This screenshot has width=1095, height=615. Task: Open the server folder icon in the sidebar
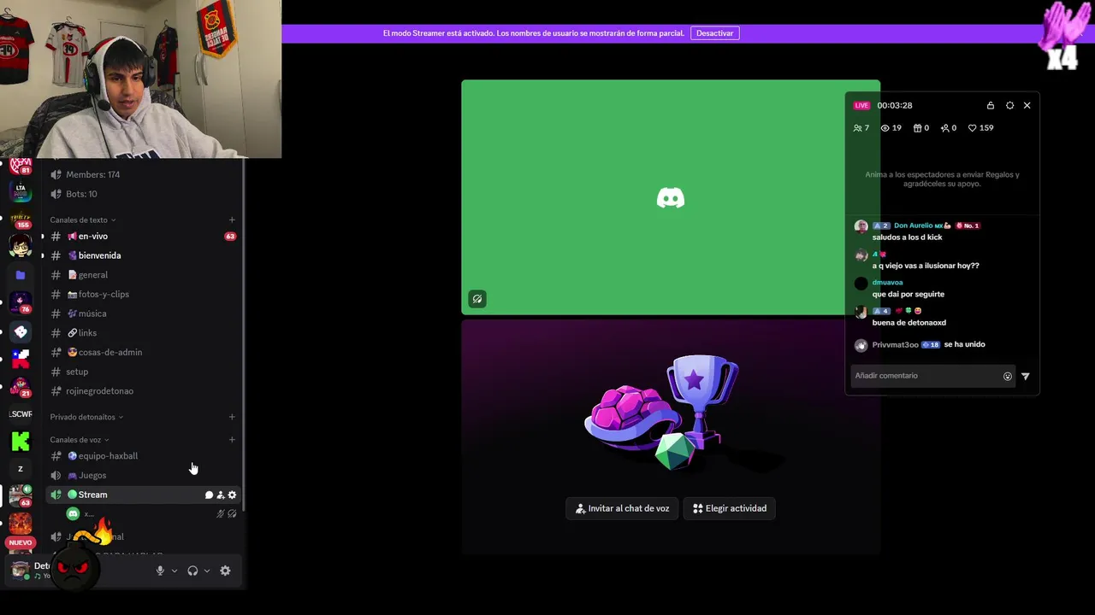[x=21, y=275]
